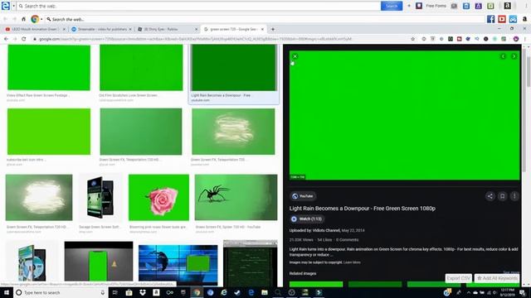The width and height of the screenshot is (531, 298).
Task: Close the LEGO Mouth Animation tab
Action: [x=64, y=30]
